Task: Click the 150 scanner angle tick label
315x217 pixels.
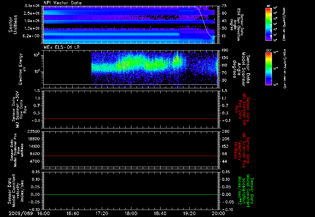Action: tap(225, 58)
